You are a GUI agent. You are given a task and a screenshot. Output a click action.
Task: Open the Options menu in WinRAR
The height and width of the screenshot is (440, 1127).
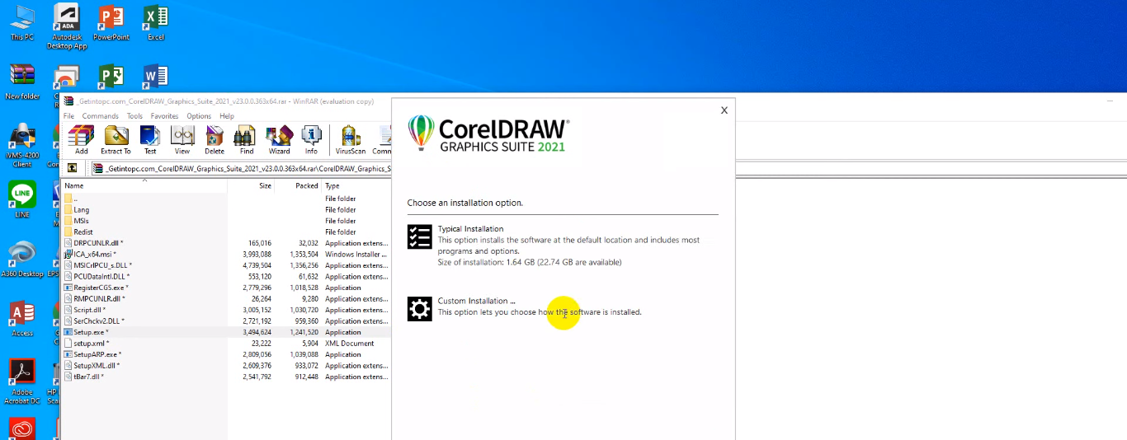199,116
